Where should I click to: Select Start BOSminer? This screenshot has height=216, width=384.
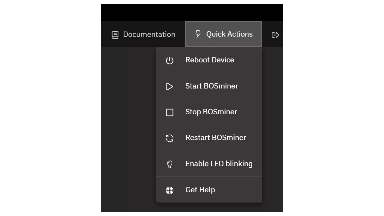(209, 86)
